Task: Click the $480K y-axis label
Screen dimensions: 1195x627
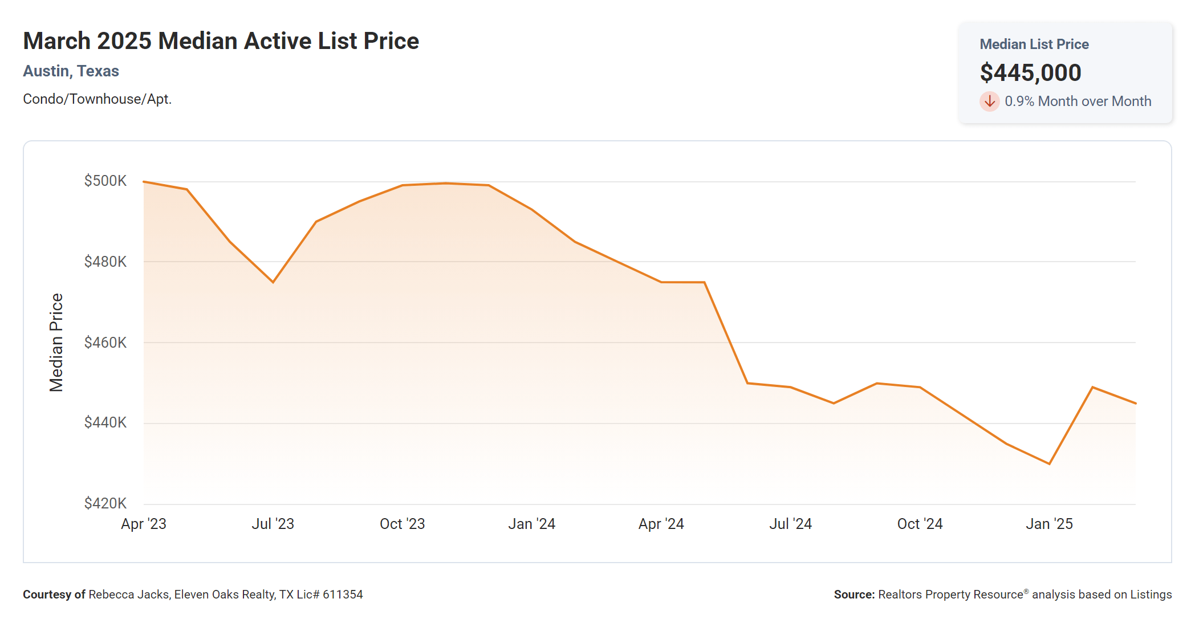Action: tap(105, 262)
